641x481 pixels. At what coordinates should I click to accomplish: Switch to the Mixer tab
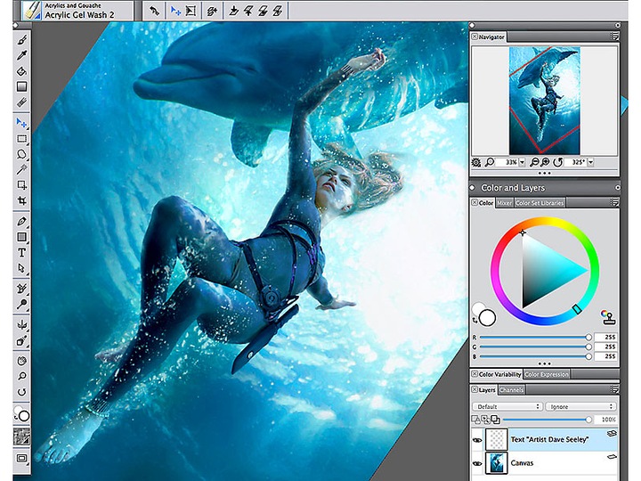(x=505, y=203)
